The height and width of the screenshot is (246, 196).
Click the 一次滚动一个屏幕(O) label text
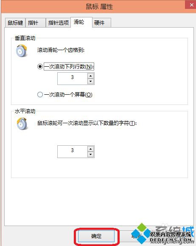(68, 95)
